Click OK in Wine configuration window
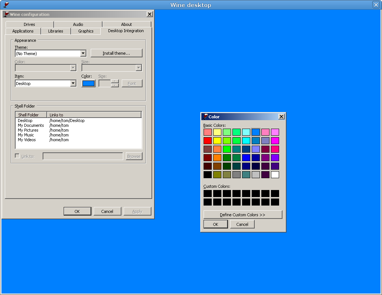The width and height of the screenshot is (382, 295). pos(77,211)
